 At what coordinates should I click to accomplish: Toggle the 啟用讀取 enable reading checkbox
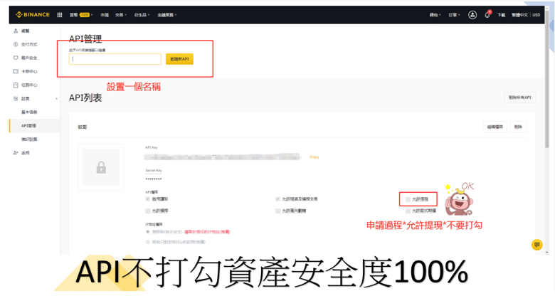click(x=148, y=199)
